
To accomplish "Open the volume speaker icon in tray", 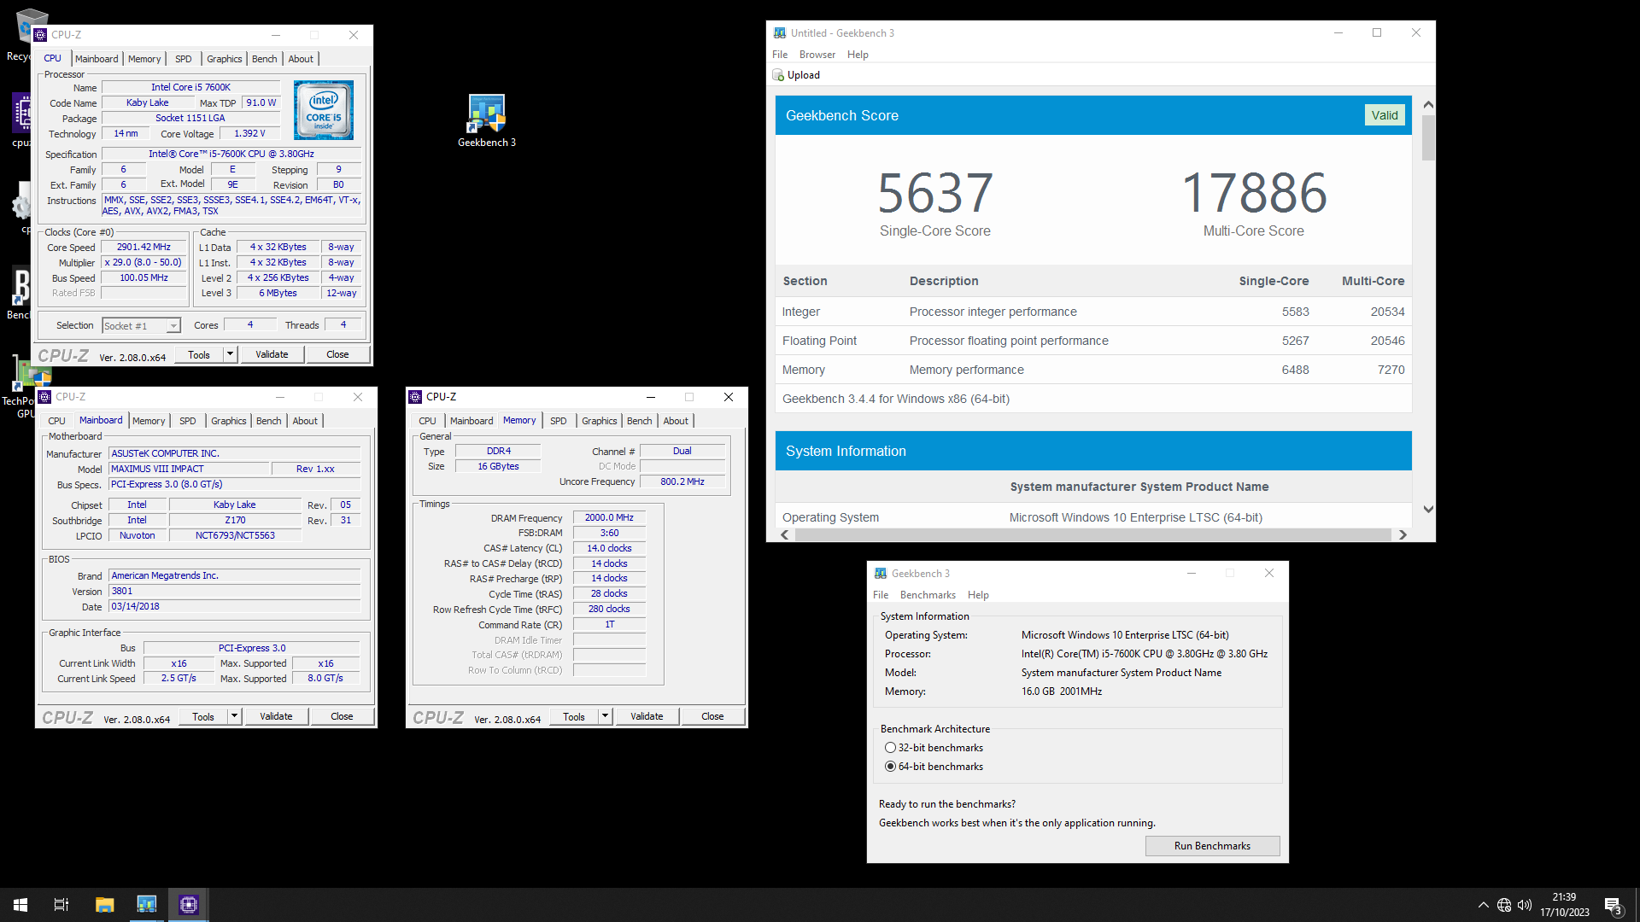I will 1525,905.
